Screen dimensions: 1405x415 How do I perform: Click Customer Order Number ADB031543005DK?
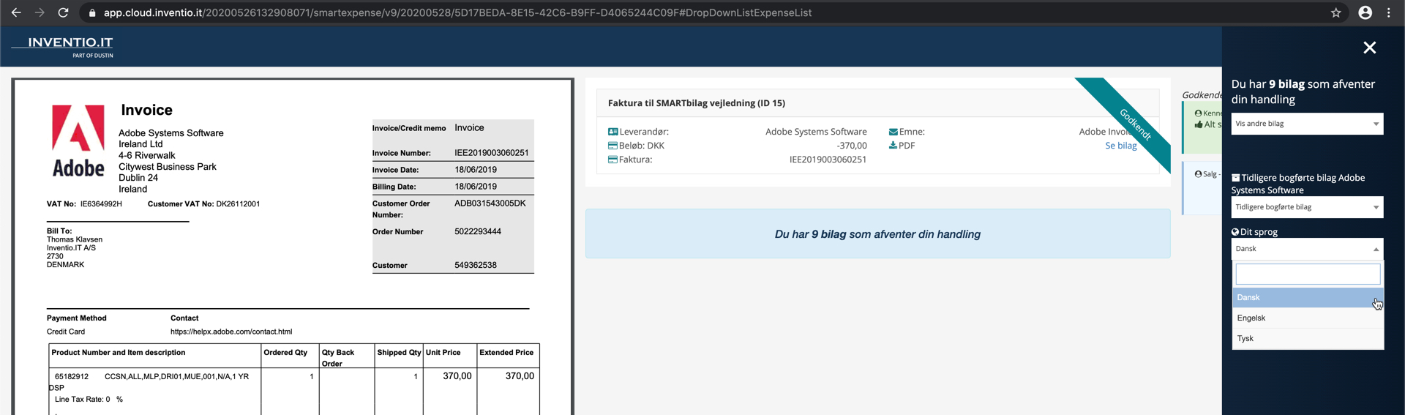(490, 203)
